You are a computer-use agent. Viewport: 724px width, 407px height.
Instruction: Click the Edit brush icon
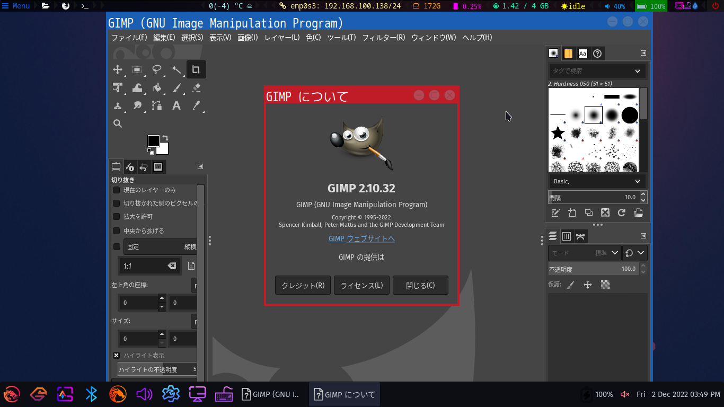[555, 213]
